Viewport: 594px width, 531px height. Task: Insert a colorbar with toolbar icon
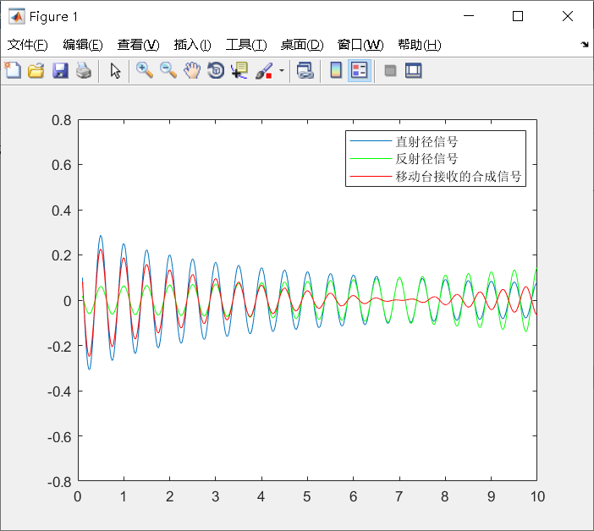point(336,71)
